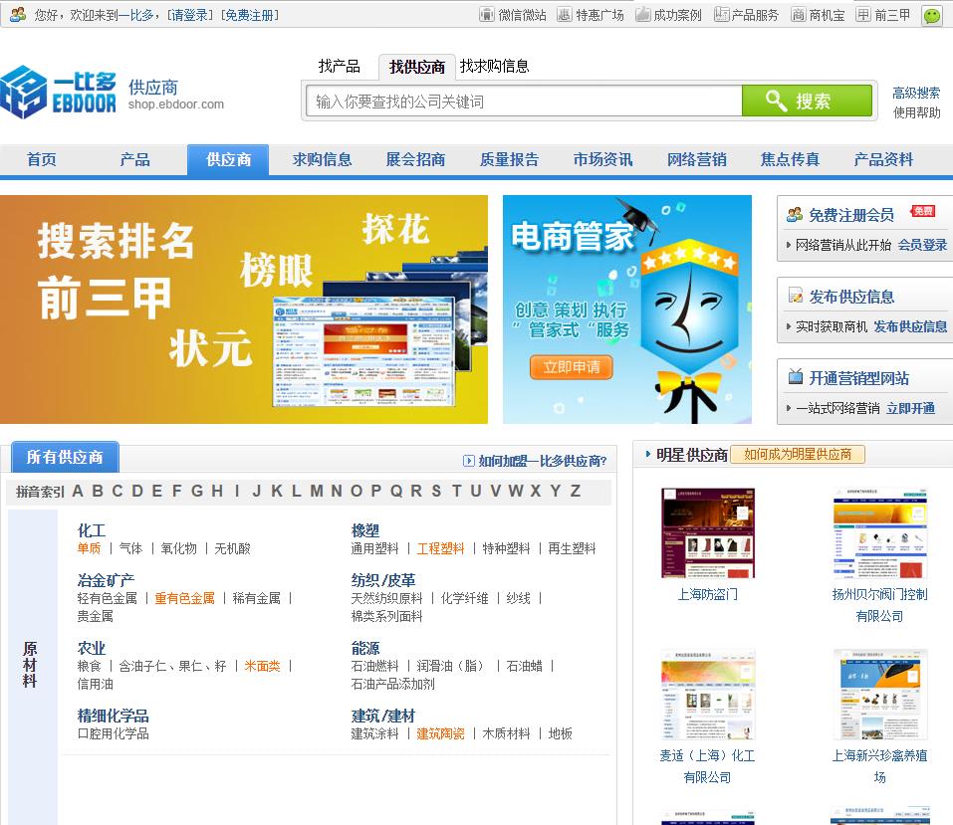Viewport: 953px width, 825px height.
Task: Click the 特惠广场 icon in top bar
Action: (564, 15)
